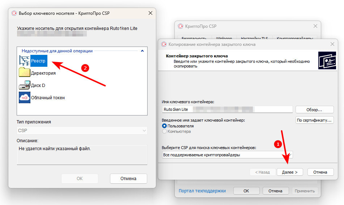
Task: Select the Компьютера radio button
Action: point(165,131)
